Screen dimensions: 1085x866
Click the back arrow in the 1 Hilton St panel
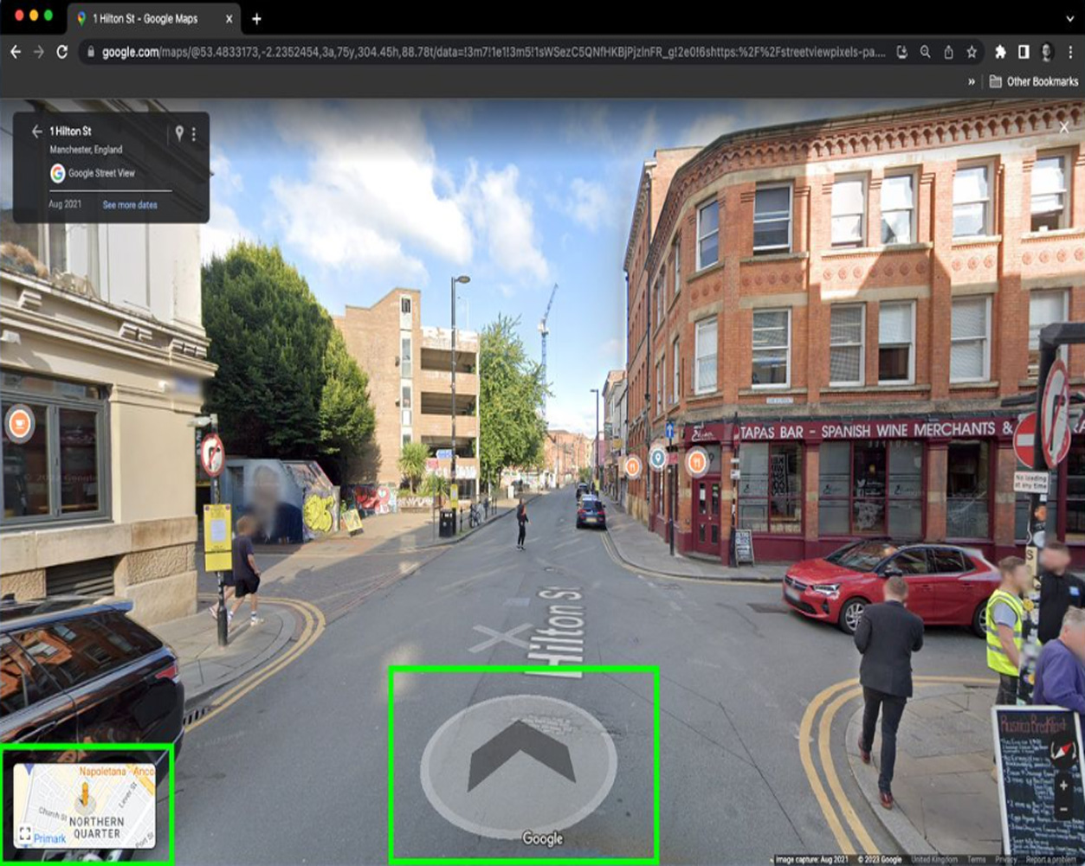36,132
